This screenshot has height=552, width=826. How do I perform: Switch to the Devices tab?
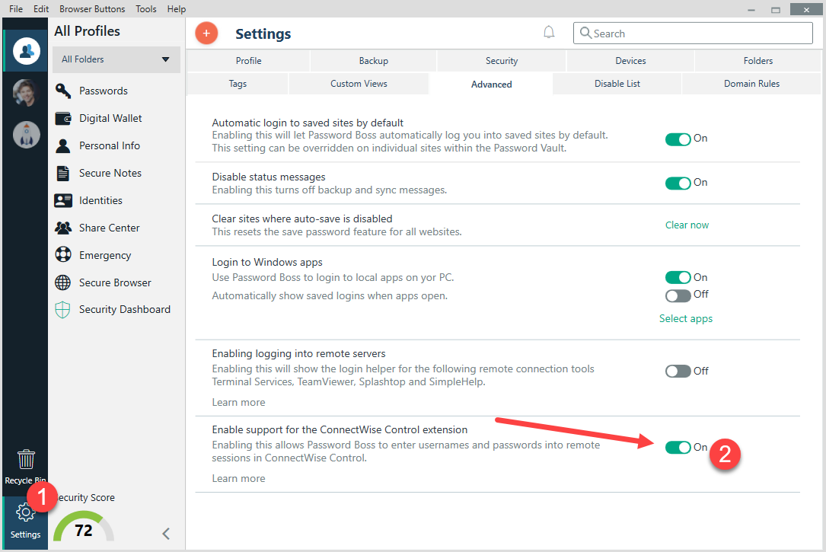click(x=630, y=61)
